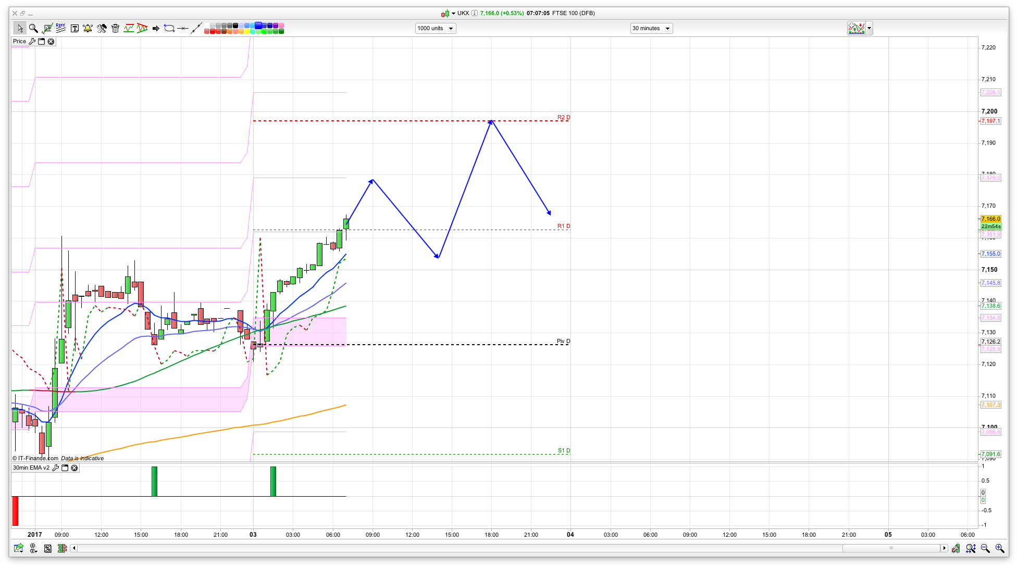Screen dimensions: 1018x568
Task: Close the Price panel with X
Action: pyautogui.click(x=51, y=42)
